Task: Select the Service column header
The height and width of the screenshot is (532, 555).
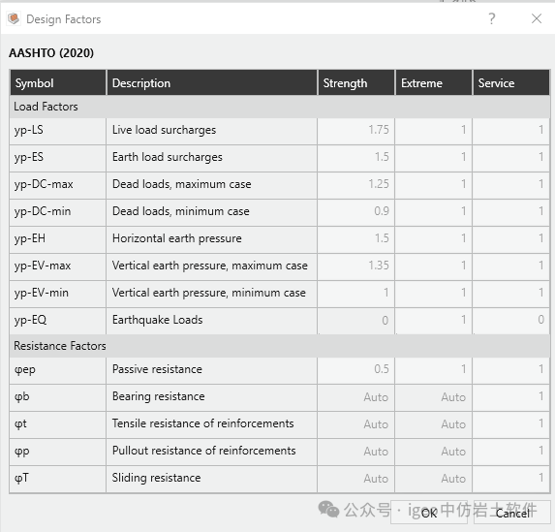Action: [x=511, y=83]
